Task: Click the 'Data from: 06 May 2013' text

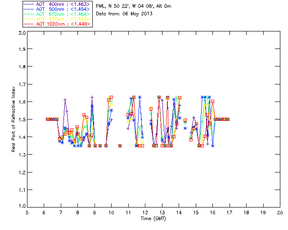Action: (124, 14)
